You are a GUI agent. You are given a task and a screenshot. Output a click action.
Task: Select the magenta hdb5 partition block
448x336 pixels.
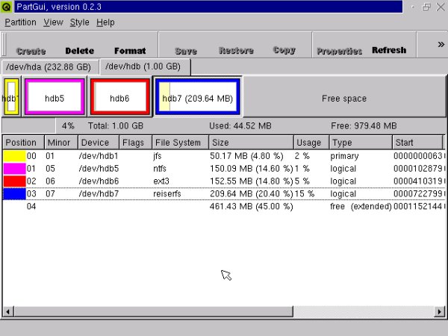[x=55, y=98]
